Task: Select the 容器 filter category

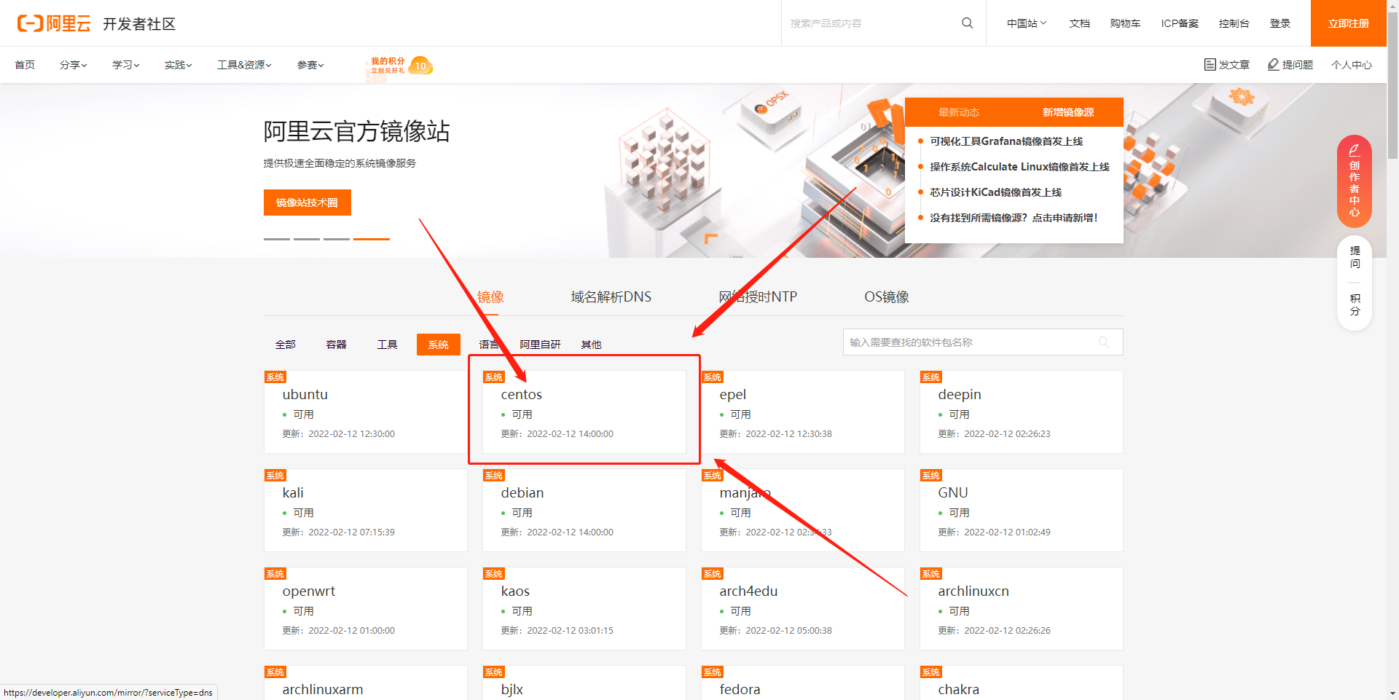Action: [x=336, y=345]
